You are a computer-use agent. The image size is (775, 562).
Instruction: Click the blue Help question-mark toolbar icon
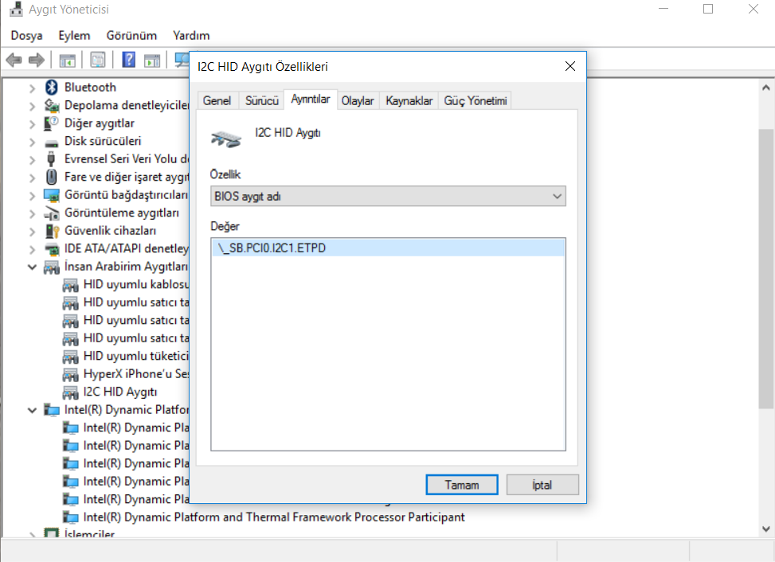tap(128, 60)
